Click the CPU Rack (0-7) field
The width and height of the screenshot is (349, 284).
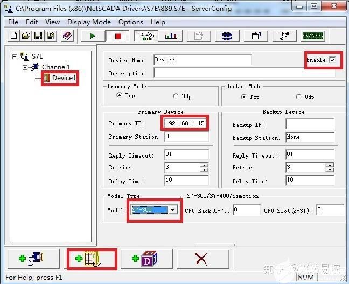click(247, 210)
